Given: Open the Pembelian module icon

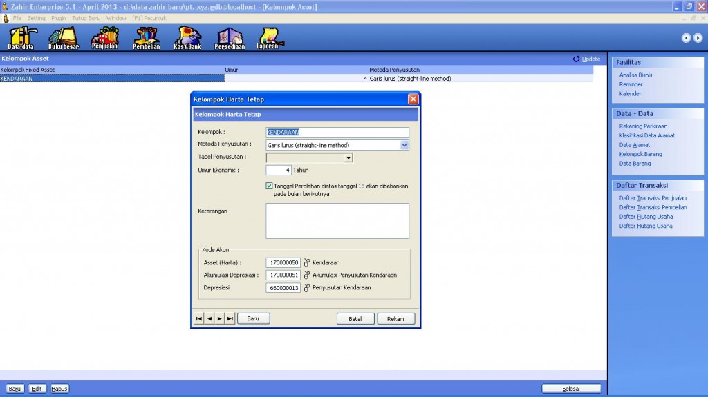Looking at the screenshot, I should pos(146,37).
